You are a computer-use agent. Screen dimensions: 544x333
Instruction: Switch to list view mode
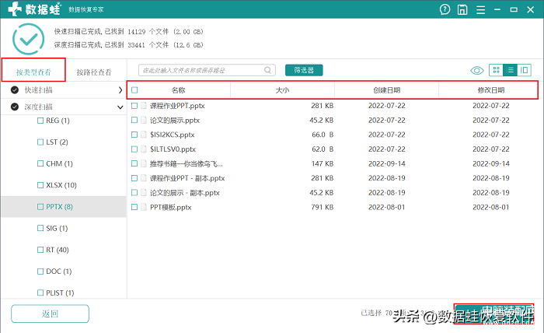[x=511, y=70]
